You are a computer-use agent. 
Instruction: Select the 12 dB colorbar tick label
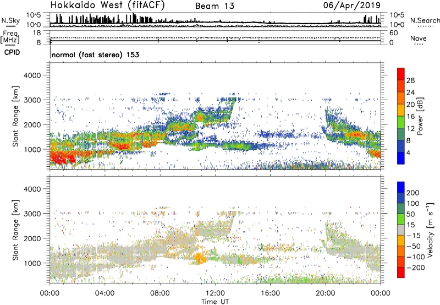pyautogui.click(x=410, y=129)
